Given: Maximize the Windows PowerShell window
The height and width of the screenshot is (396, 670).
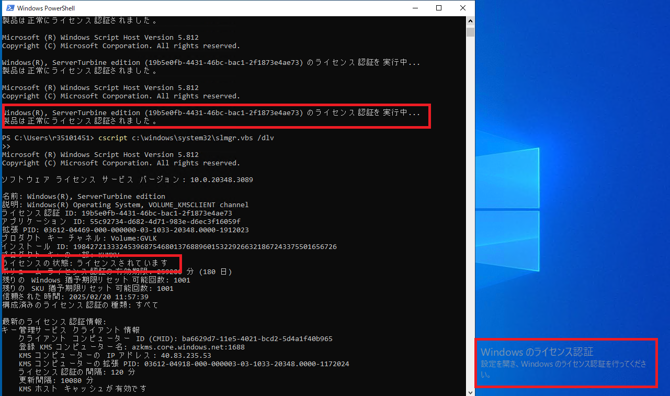Looking at the screenshot, I should click(x=439, y=8).
